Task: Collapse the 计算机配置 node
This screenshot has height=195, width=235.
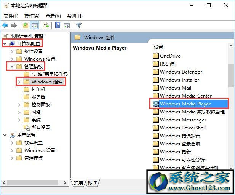Action: coord(5,44)
